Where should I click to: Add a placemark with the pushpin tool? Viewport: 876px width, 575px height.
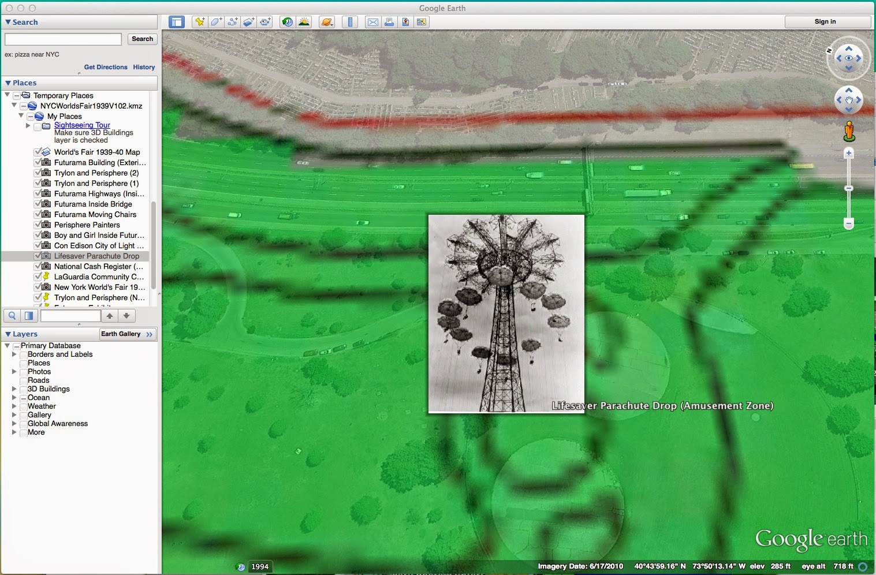pos(200,22)
